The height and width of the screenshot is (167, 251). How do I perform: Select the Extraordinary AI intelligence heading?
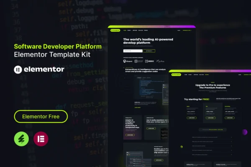[145, 70]
